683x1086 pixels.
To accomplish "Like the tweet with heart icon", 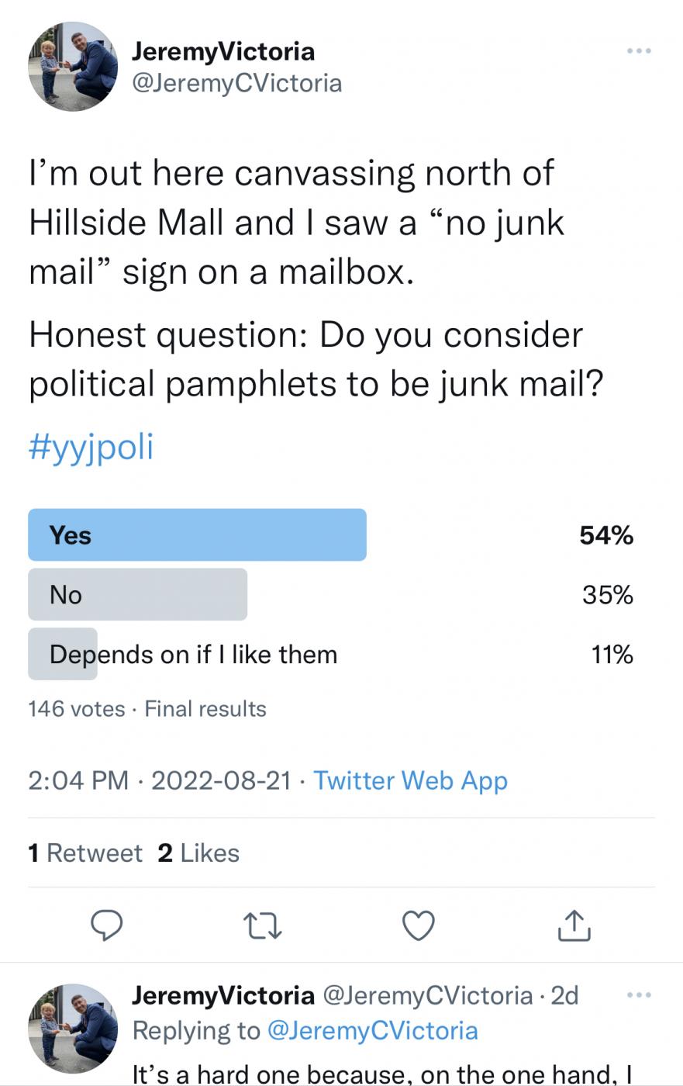I will tap(419, 925).
